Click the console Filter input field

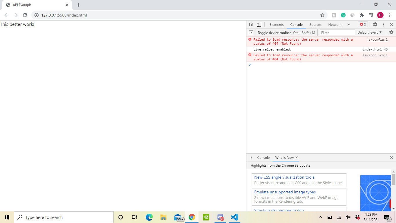(x=337, y=33)
